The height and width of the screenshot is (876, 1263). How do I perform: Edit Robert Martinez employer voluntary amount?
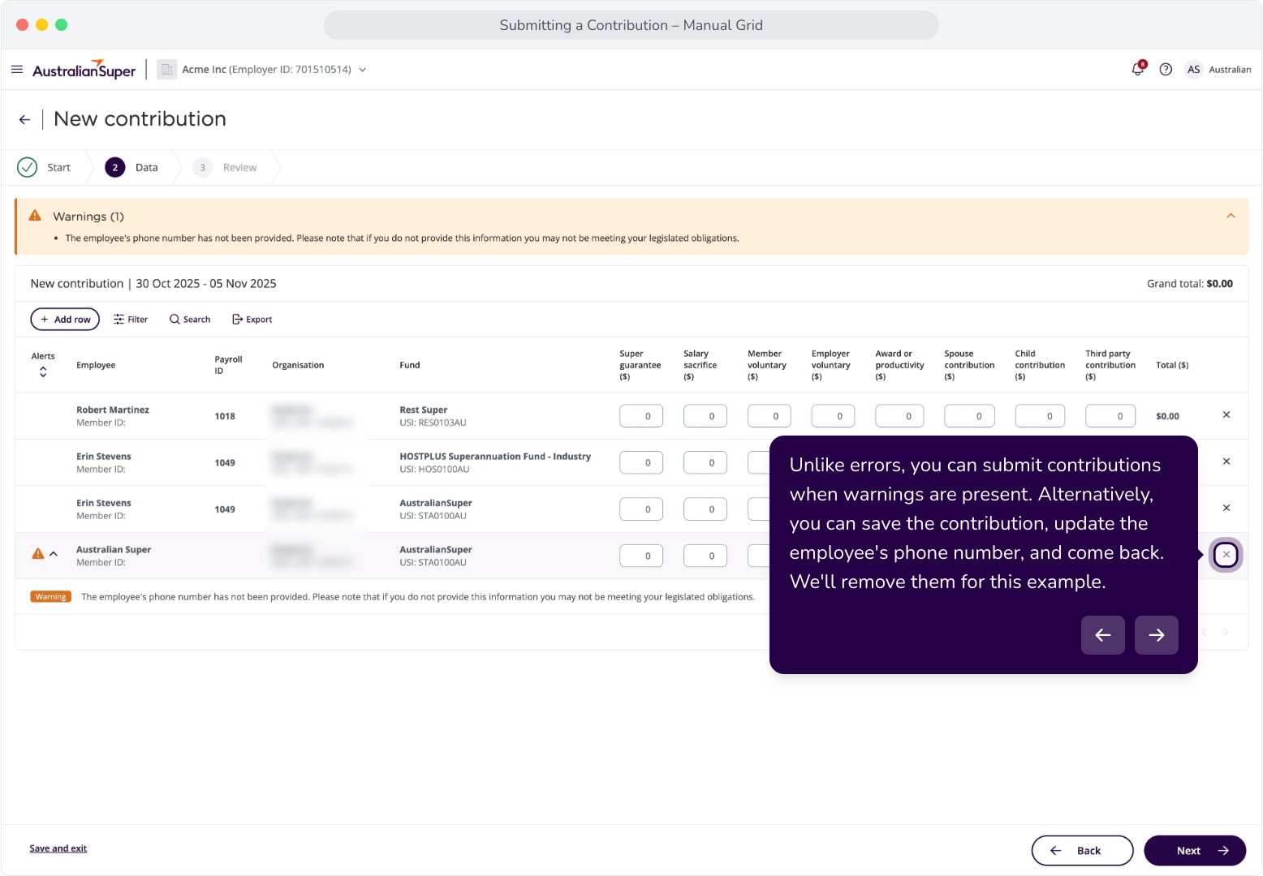click(x=834, y=416)
